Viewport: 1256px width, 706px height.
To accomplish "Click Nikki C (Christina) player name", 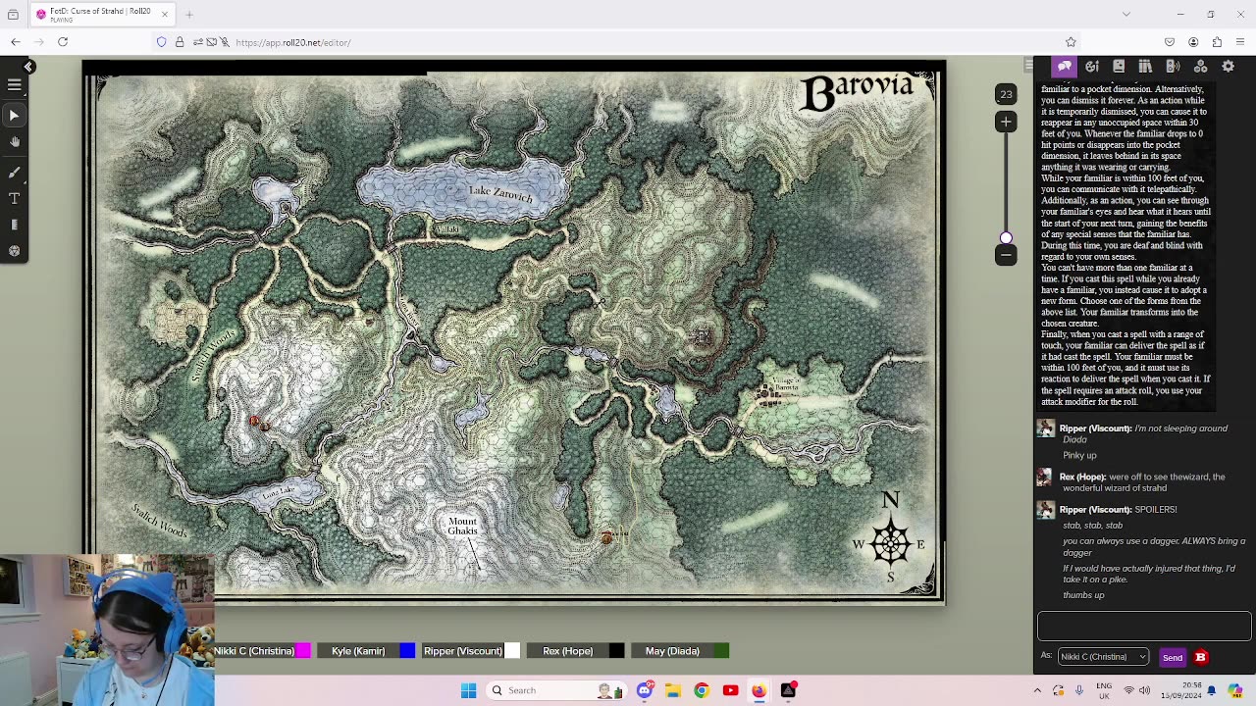I will 254,651.
